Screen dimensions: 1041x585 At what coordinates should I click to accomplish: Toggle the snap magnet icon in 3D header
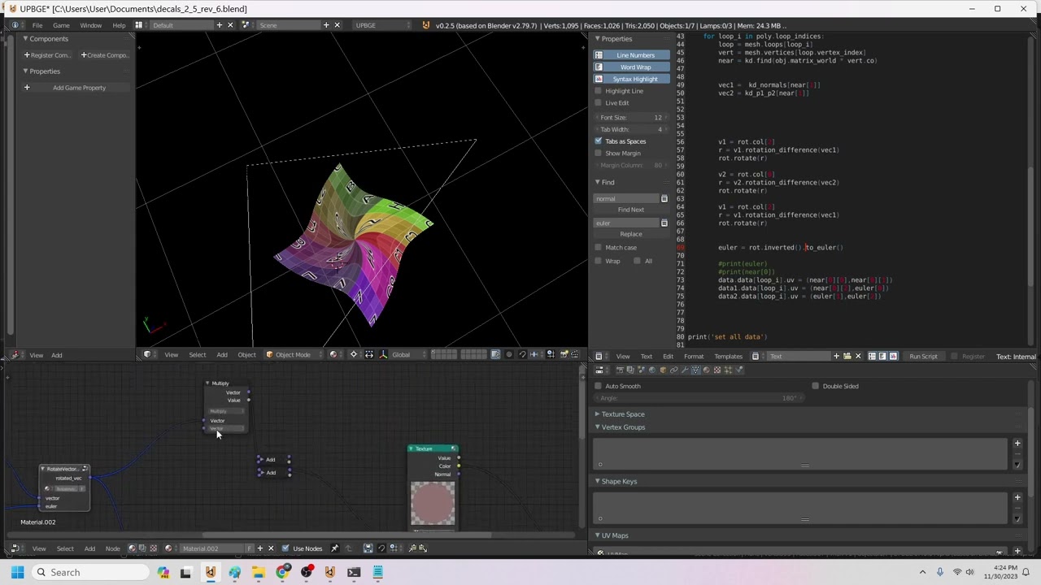pos(522,354)
